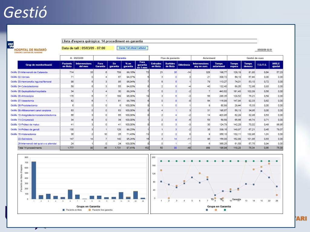This screenshot has width=310, height=232.
Task: Click the blue Garantia group header
Action: (121, 58)
